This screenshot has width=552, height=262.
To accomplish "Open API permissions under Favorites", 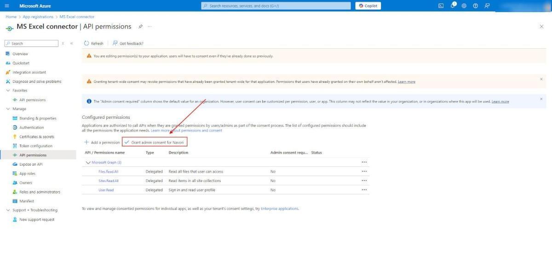I will (x=32, y=100).
